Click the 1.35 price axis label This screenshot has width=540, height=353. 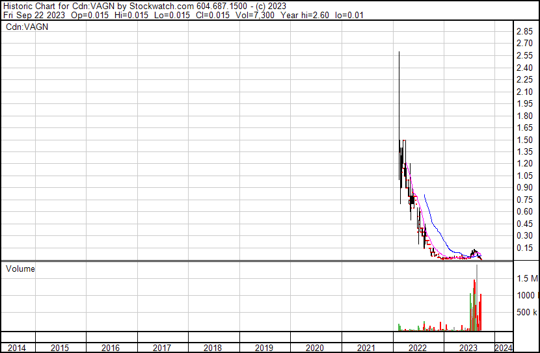[x=524, y=151]
